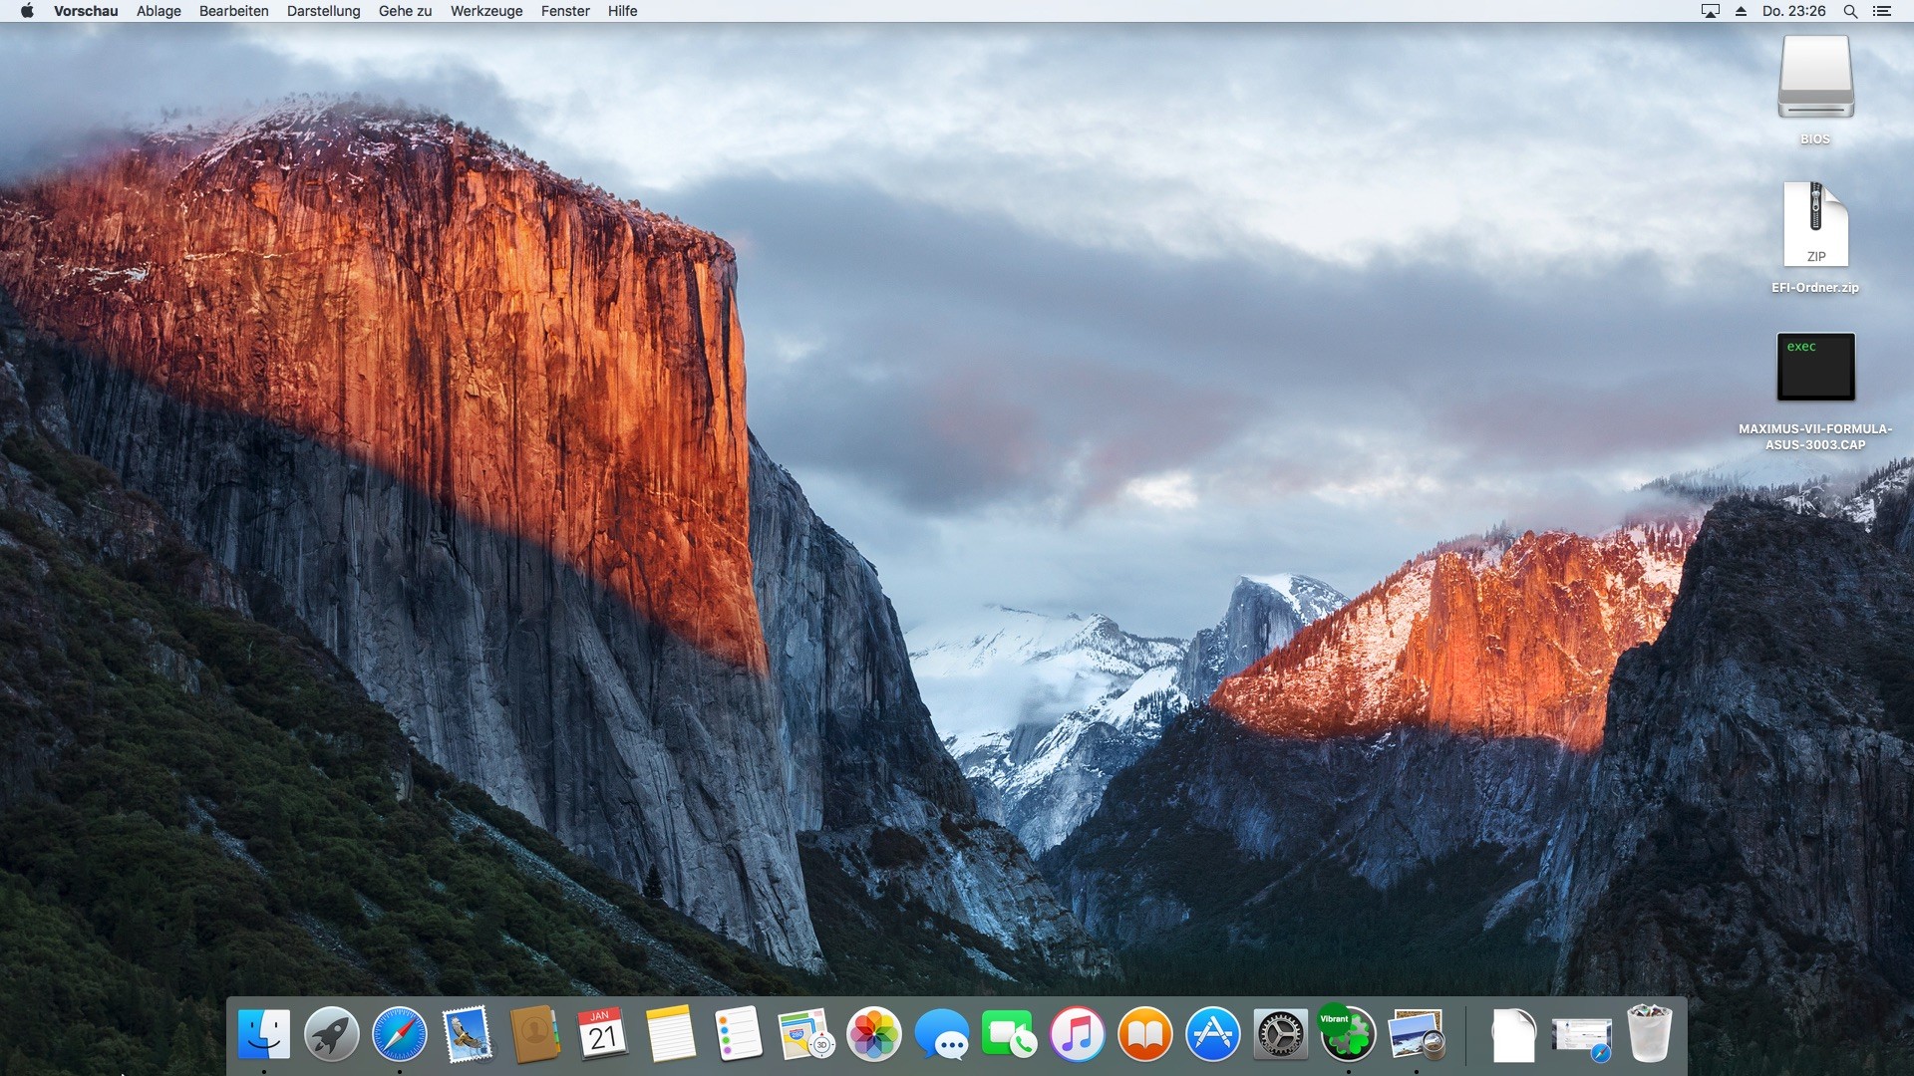Launch Safari browser from Dock
The height and width of the screenshot is (1076, 1914).
399,1034
